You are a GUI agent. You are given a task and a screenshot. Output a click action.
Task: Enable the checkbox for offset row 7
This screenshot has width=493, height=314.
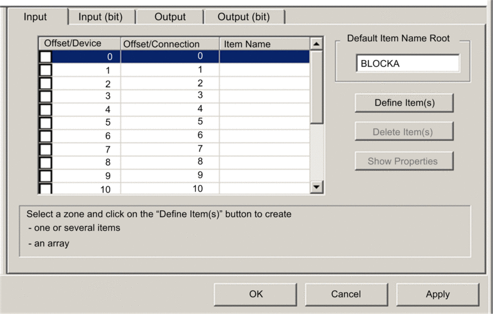pos(46,149)
